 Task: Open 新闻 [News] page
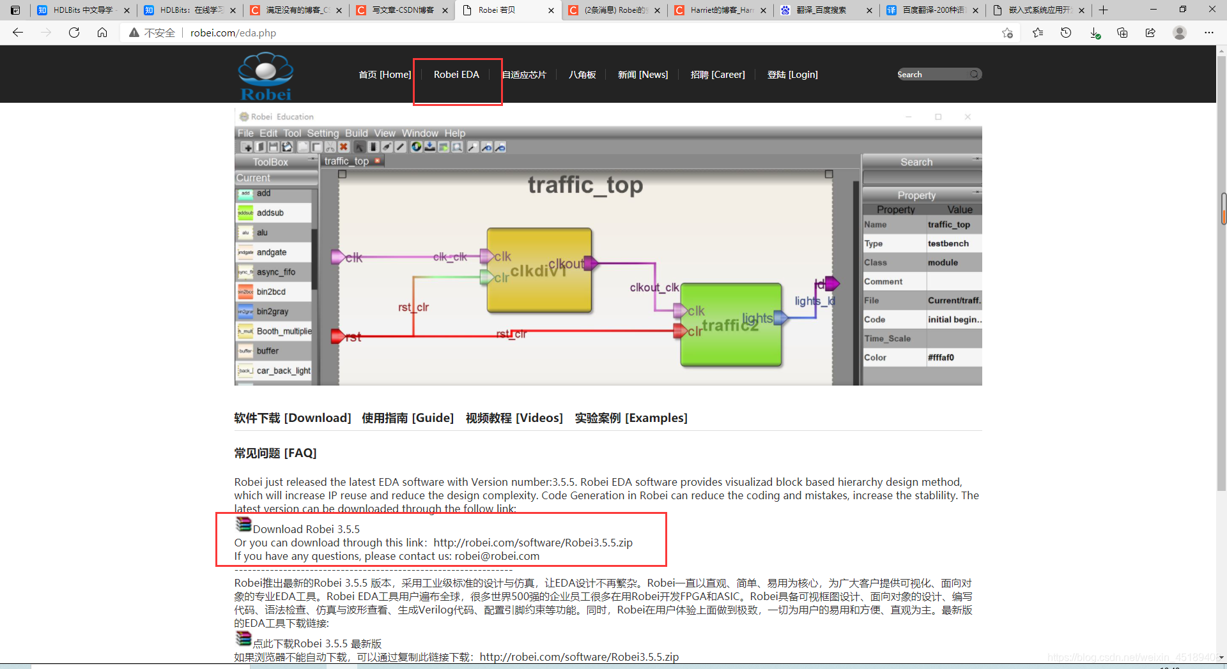click(x=643, y=75)
